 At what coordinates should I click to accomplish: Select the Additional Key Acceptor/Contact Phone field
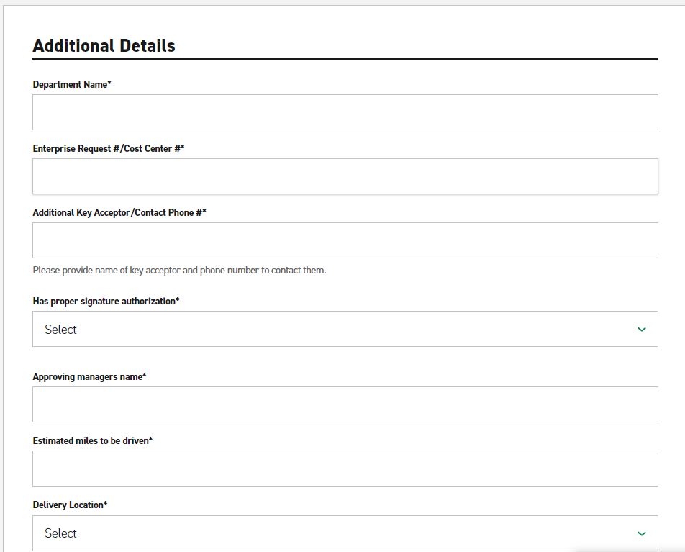(345, 240)
